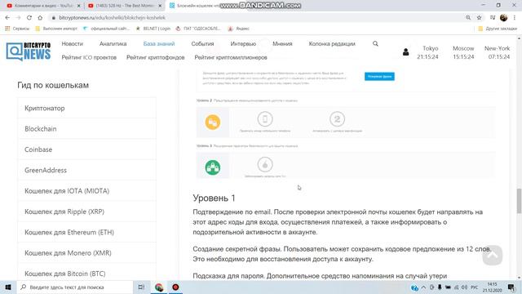Open Кошелек для Ripple (XRP) guide
The height and width of the screenshot is (294, 522).
pos(86,212)
